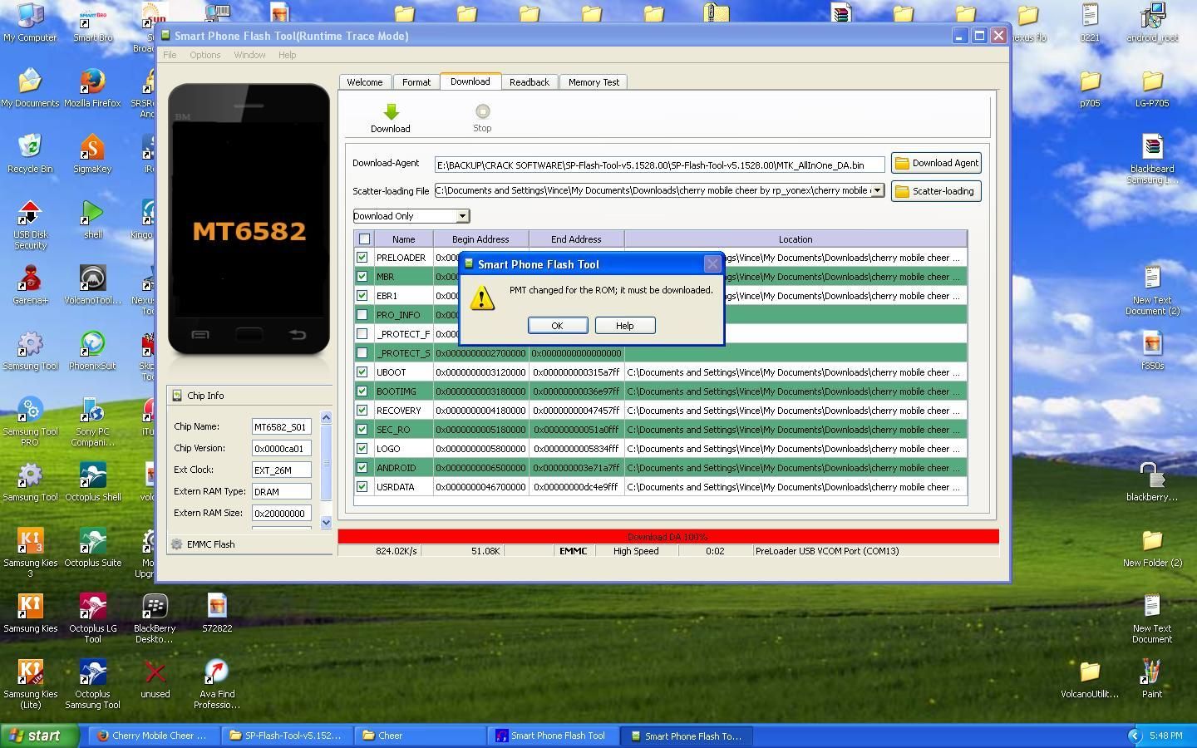
Task: Click the green Download arrow icon
Action: (x=391, y=112)
